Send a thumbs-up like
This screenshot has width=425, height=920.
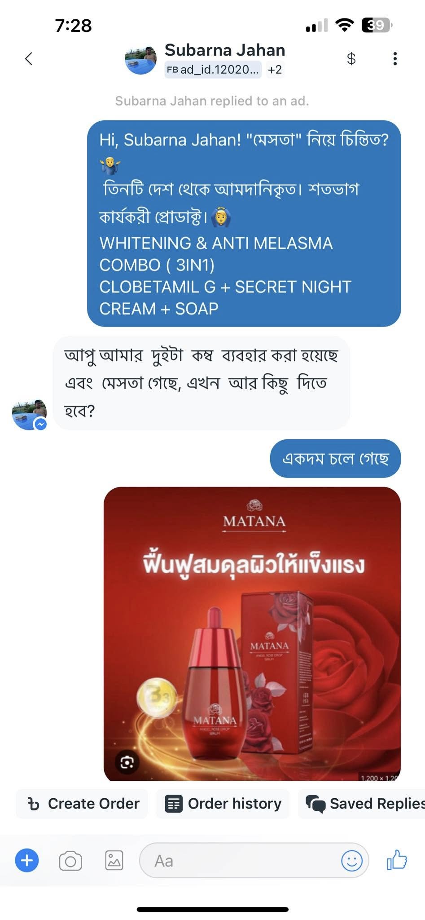pyautogui.click(x=397, y=860)
